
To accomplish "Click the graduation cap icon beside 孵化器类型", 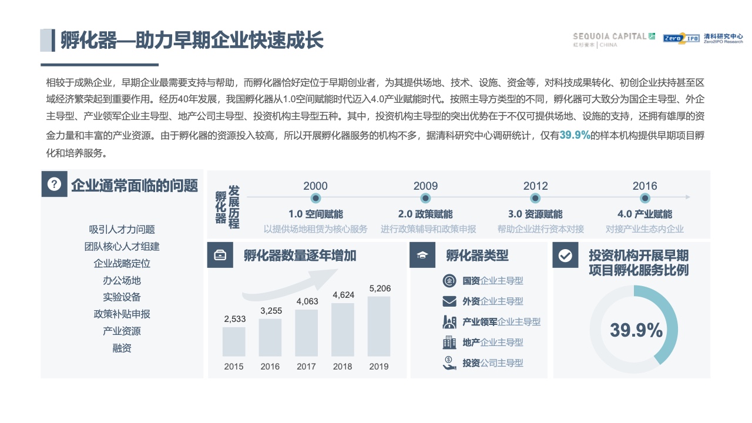I will coord(422,256).
